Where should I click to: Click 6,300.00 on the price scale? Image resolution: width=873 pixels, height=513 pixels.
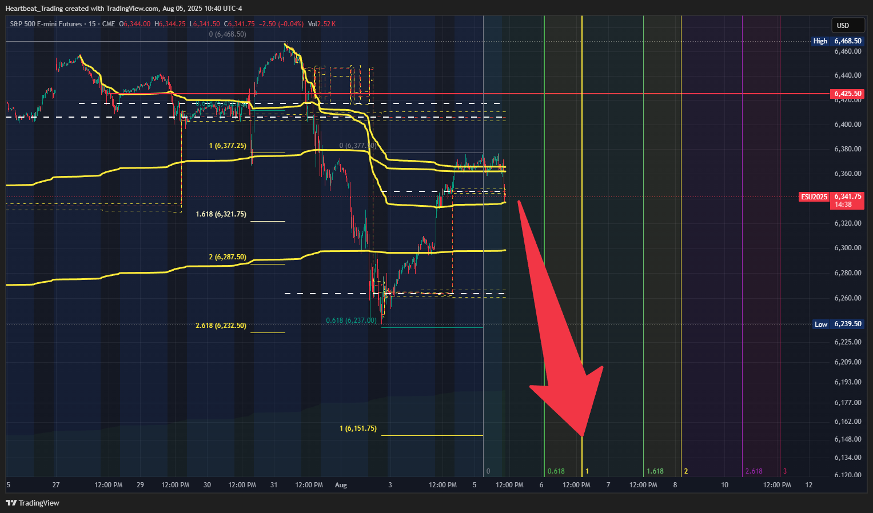[847, 248]
